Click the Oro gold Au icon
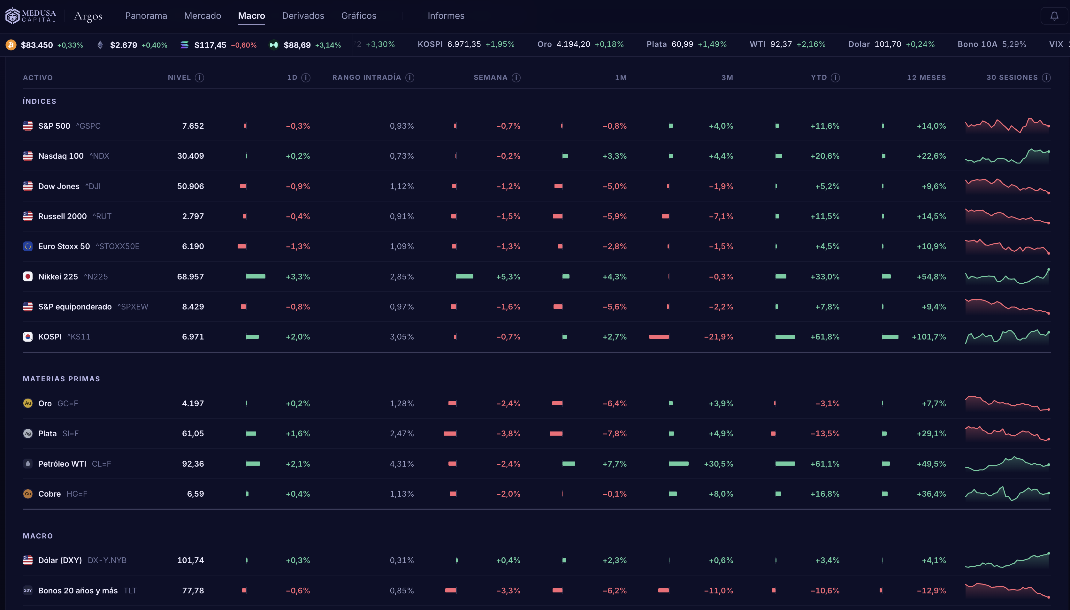This screenshot has width=1070, height=610. tap(28, 403)
